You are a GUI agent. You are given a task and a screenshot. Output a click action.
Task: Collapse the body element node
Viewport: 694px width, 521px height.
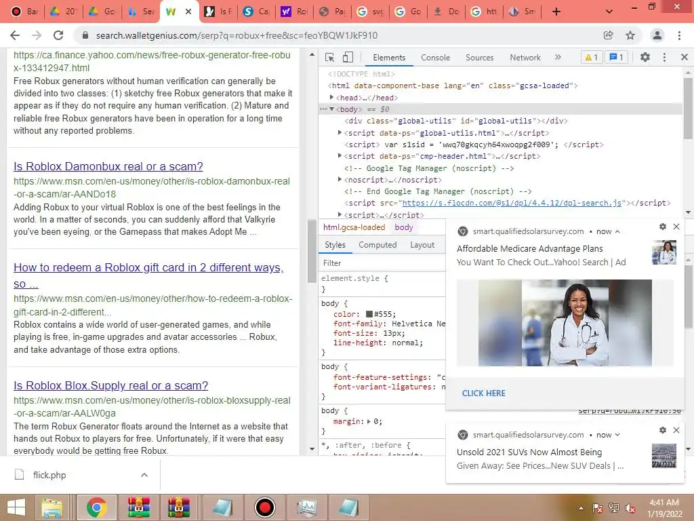(331, 109)
